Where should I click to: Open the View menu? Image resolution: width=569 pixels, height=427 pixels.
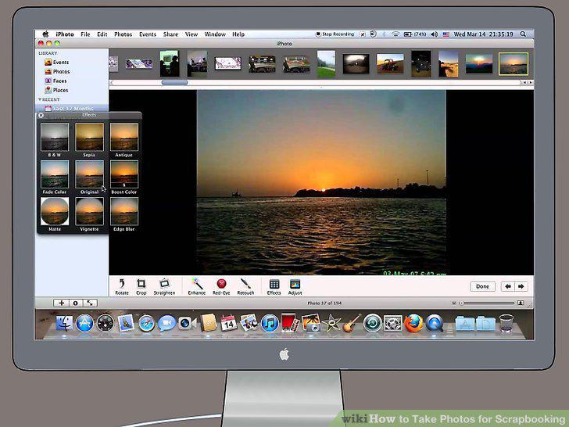tap(191, 34)
